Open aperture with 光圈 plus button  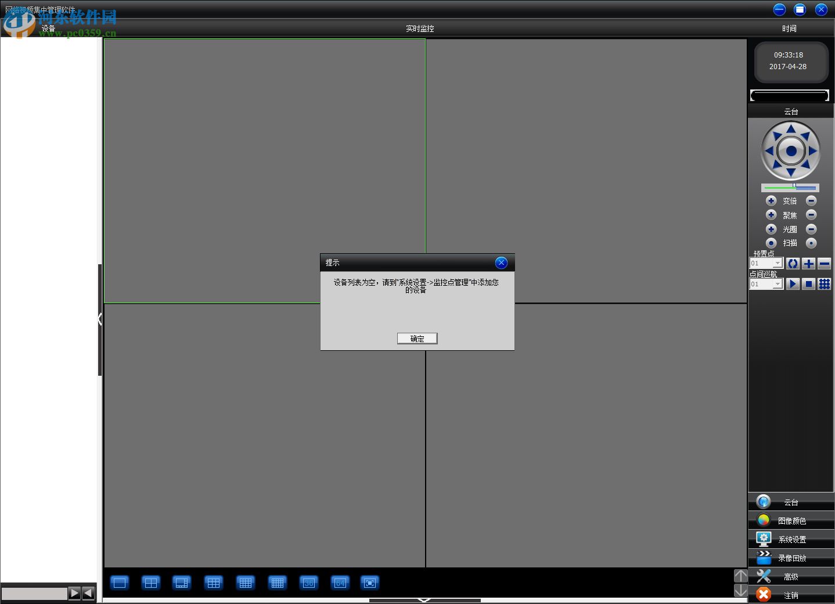click(771, 229)
